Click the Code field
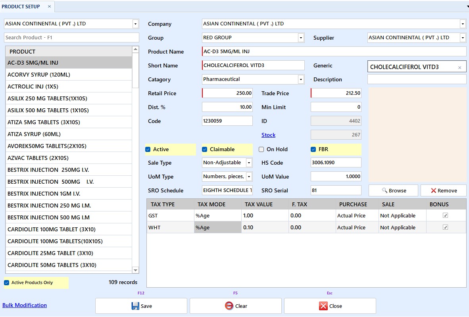This screenshot has height=317, width=469. coord(227,121)
